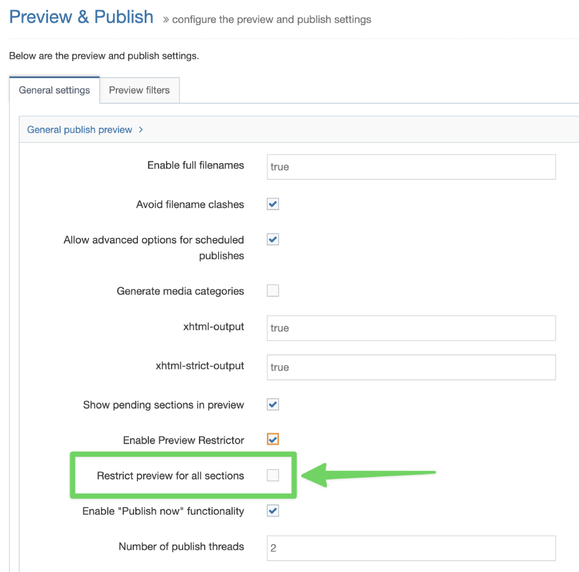Viewport: 579px width, 572px height.
Task: Click the xhtml-strict-output input field
Action: [x=411, y=367]
